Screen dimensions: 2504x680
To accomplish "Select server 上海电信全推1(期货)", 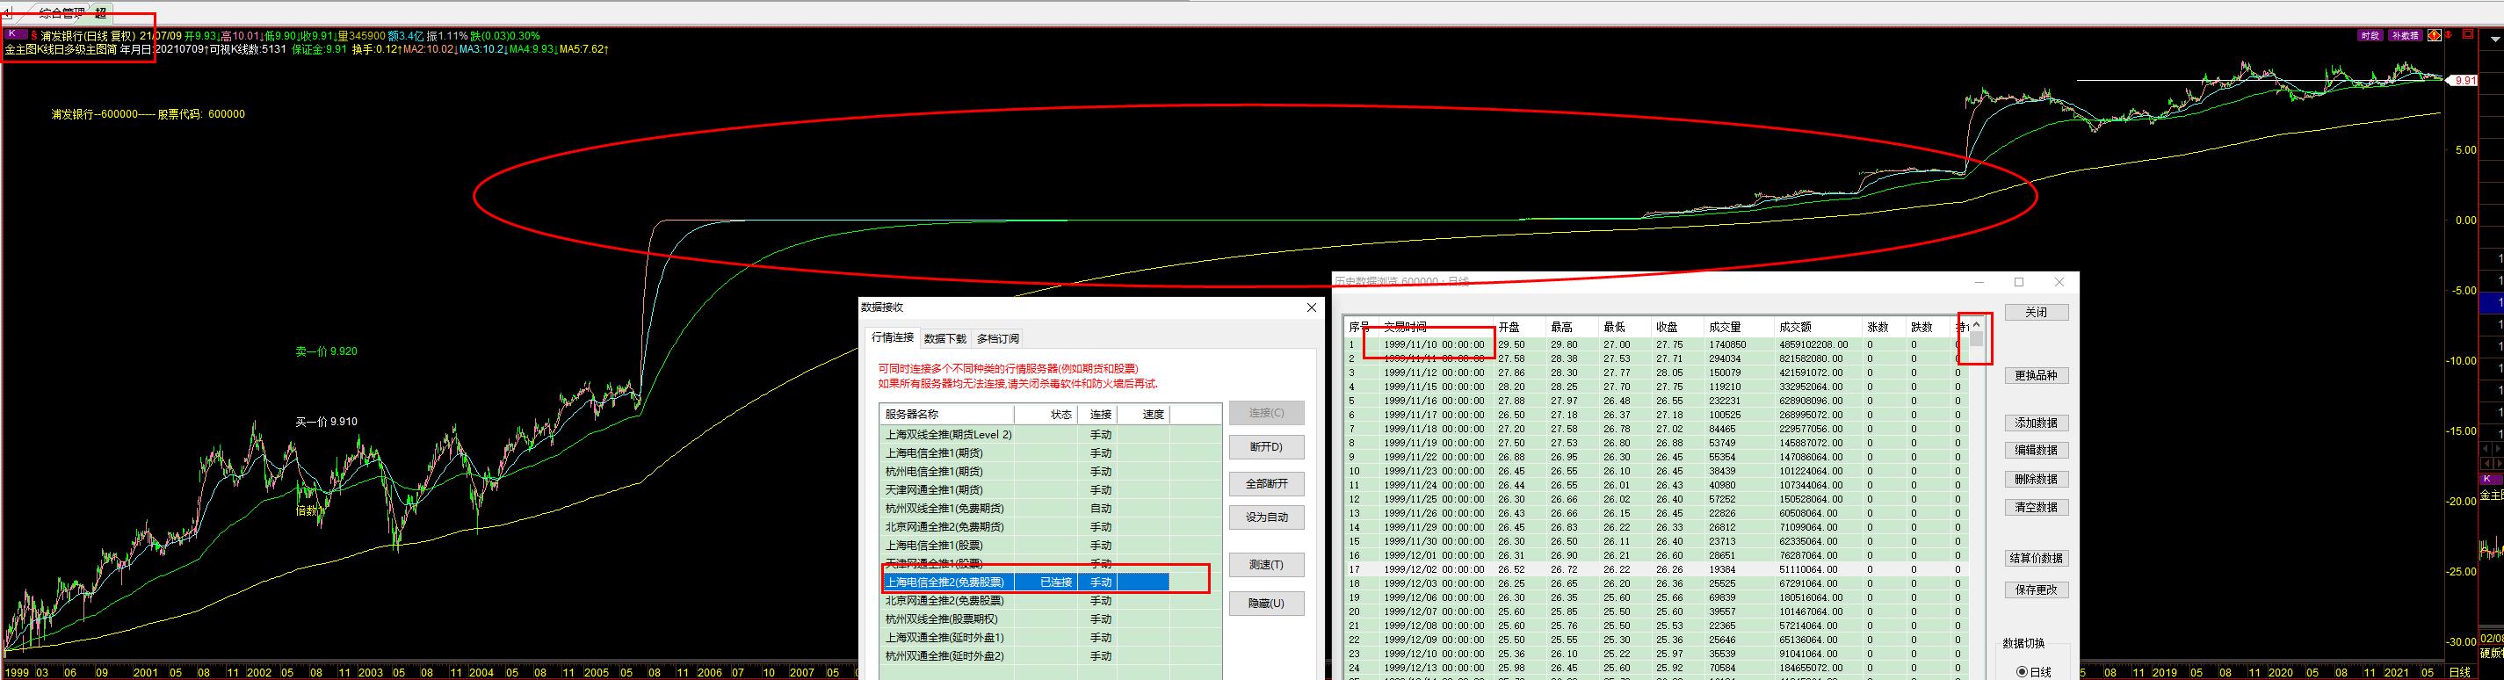I will point(1050,452).
